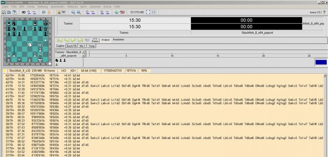Click the UCI engine protocol cell
This screenshot has width=328, height=157.
click(x=64, y=71)
